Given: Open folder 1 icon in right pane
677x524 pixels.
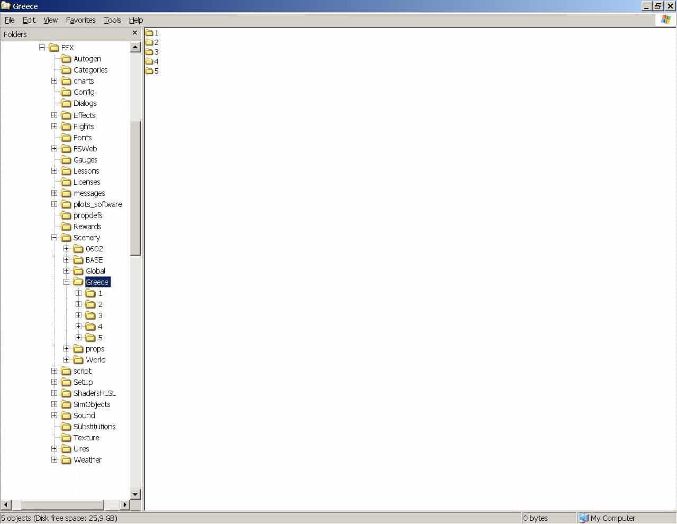Looking at the screenshot, I should tap(149, 33).
